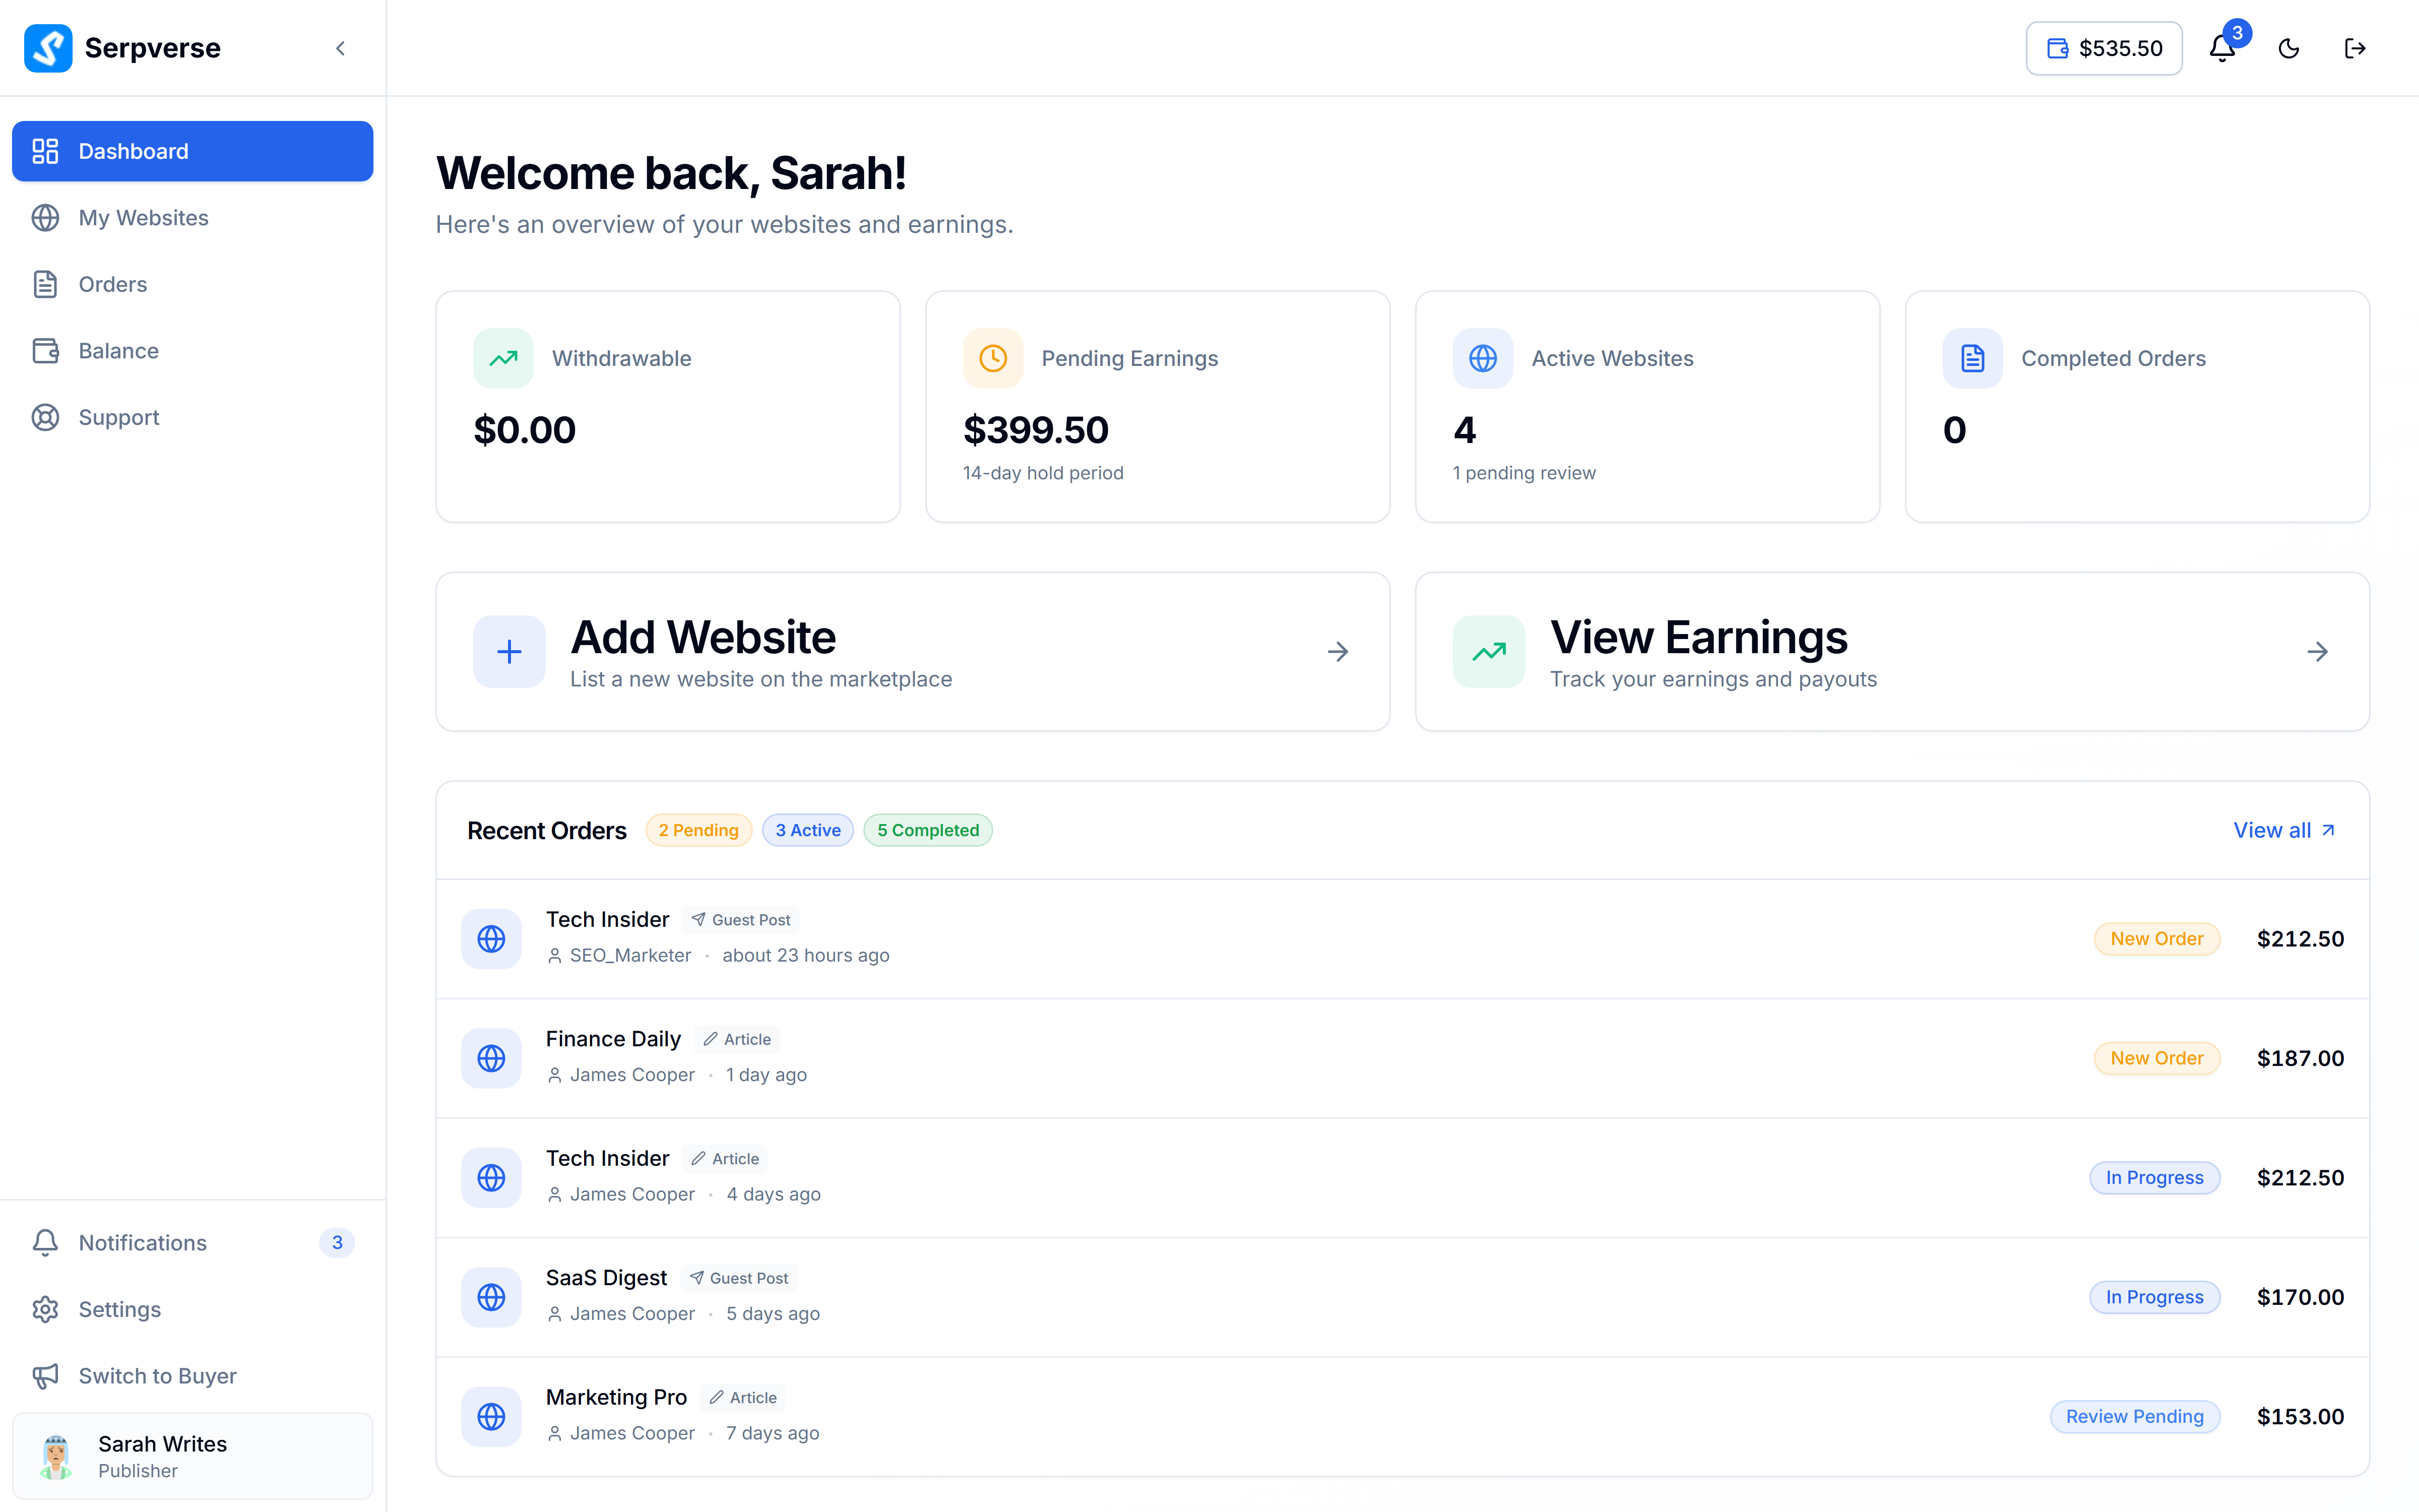Screen dimensions: 2419x1512
Task: Open the Orders section from the sidebar
Action: tap(112, 284)
